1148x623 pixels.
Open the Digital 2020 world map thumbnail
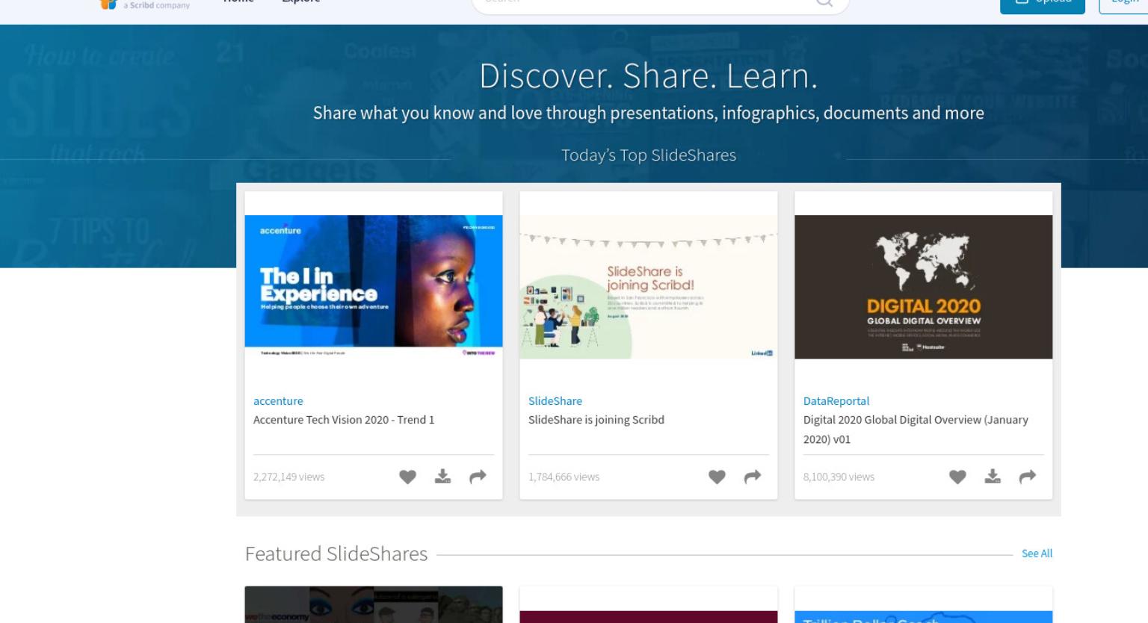(924, 287)
